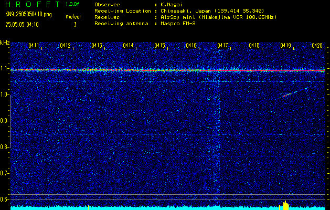Select the Maspro FM-3 antenna text
This screenshot has height=210, width=330.
point(178,24)
